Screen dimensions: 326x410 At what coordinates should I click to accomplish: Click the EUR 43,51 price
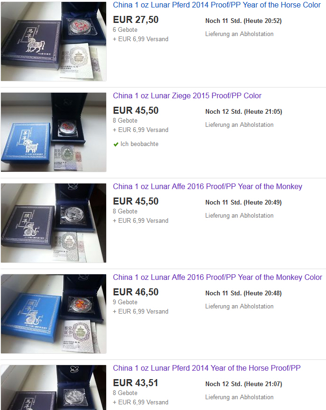(x=136, y=383)
